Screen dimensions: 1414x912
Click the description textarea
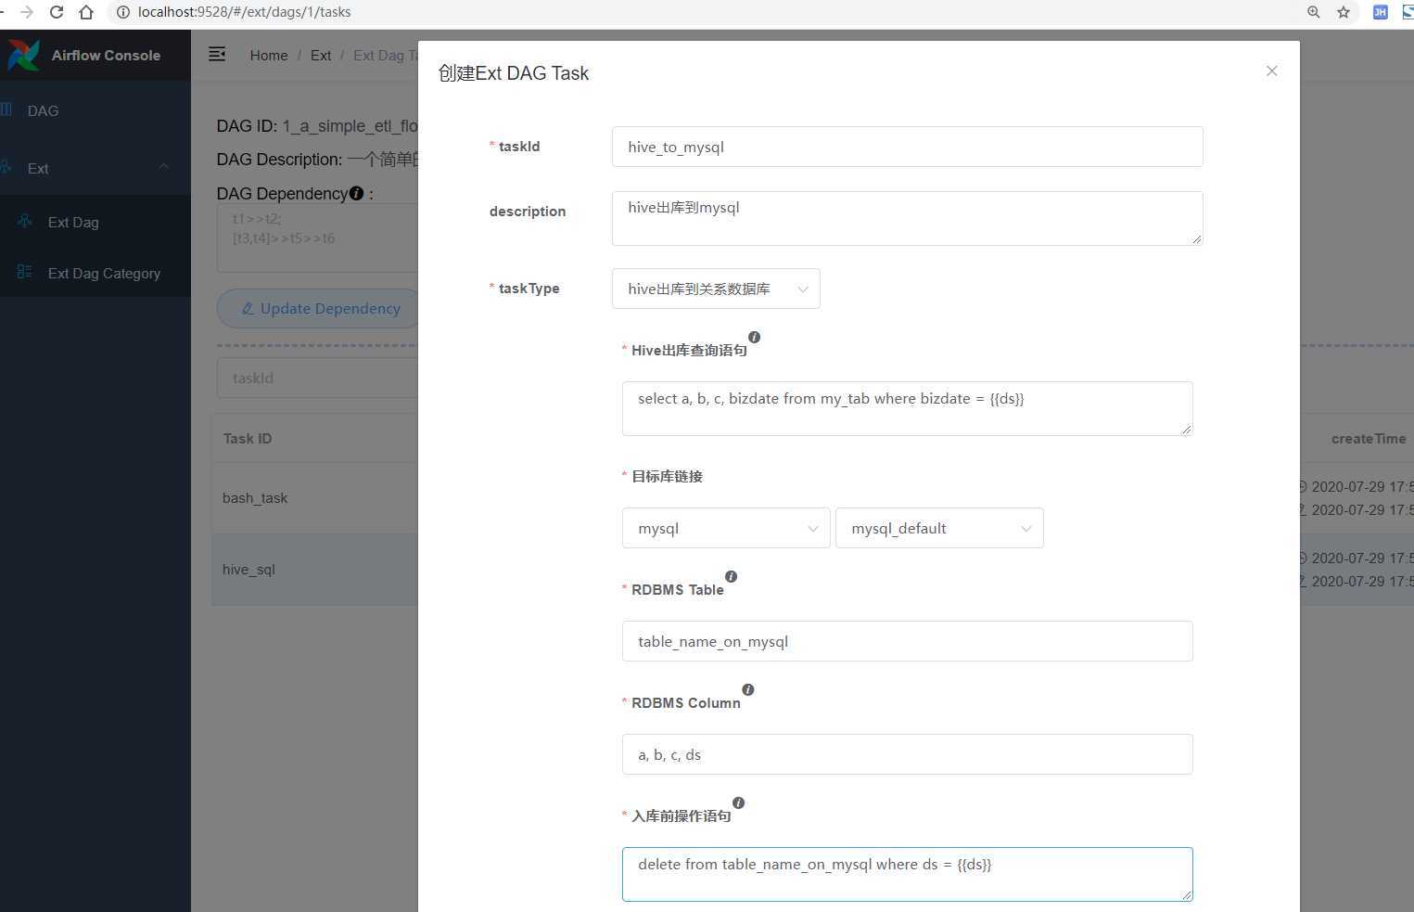907,218
